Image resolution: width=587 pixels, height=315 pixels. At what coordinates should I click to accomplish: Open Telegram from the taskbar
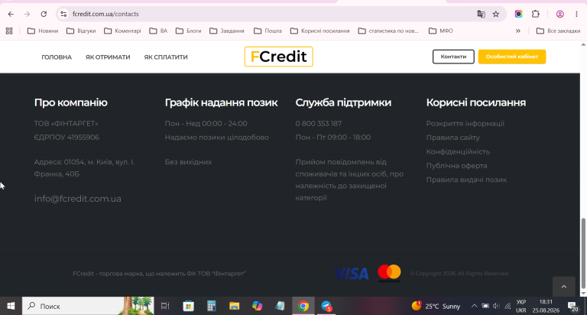click(326, 306)
